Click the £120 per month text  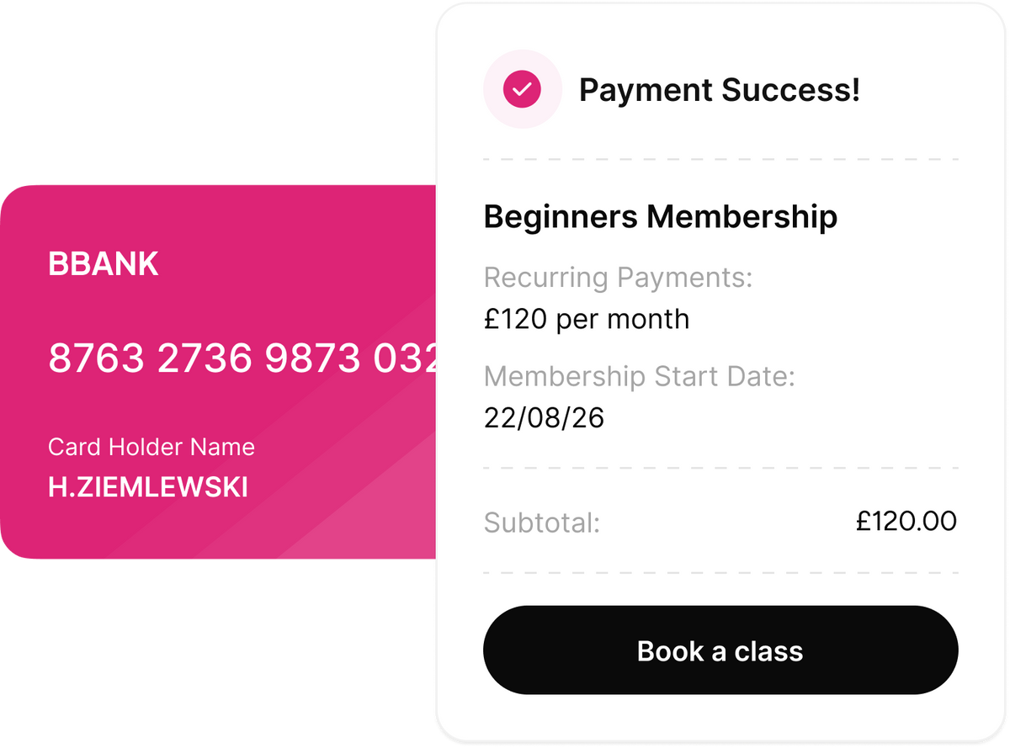(x=587, y=319)
